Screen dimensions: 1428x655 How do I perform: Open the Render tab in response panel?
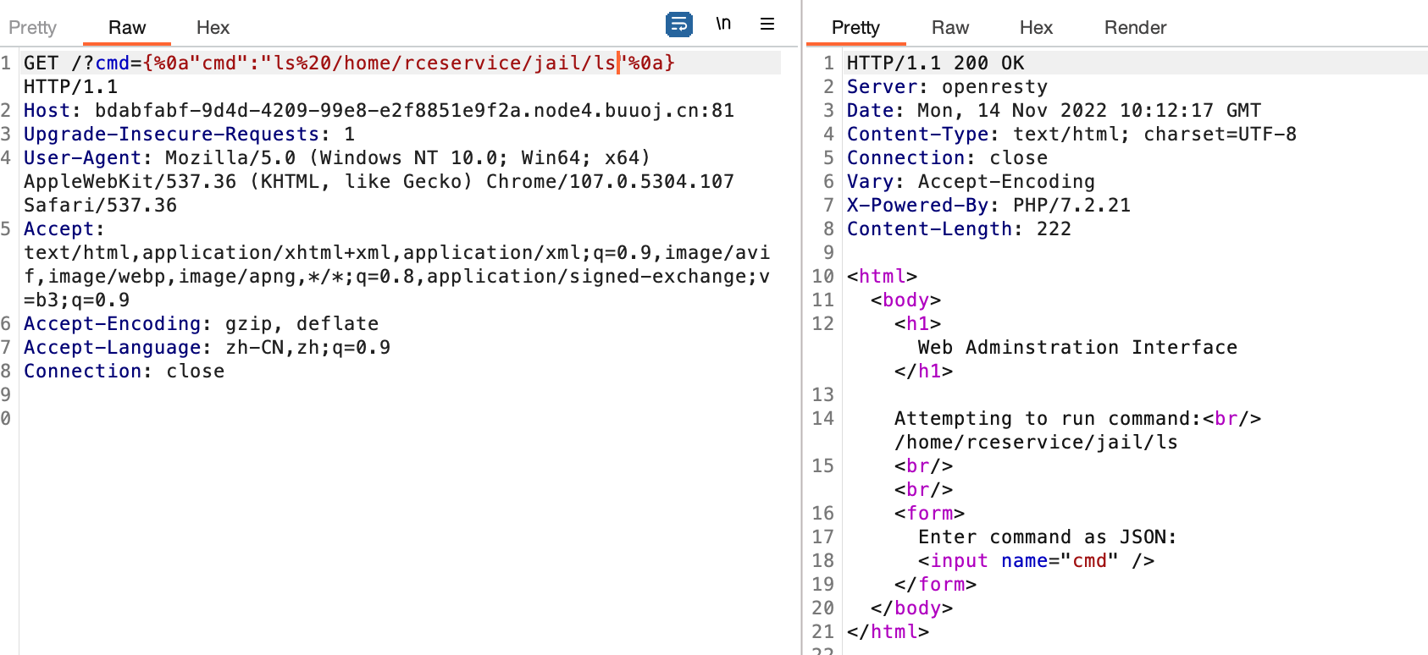pyautogui.click(x=1135, y=28)
